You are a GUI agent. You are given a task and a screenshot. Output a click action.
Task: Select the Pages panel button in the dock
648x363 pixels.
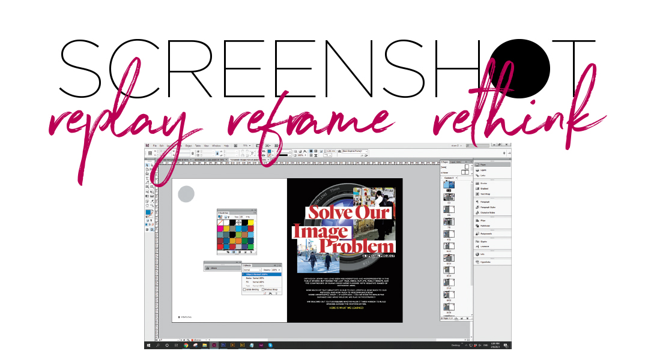[492, 165]
